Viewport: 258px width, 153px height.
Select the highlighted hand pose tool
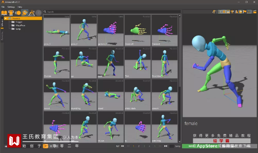coord(25,13)
